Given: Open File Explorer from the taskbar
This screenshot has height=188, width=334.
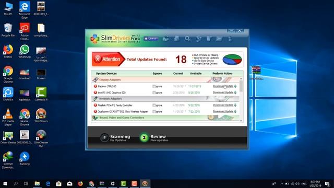Looking at the screenshot, I should coord(37,183).
